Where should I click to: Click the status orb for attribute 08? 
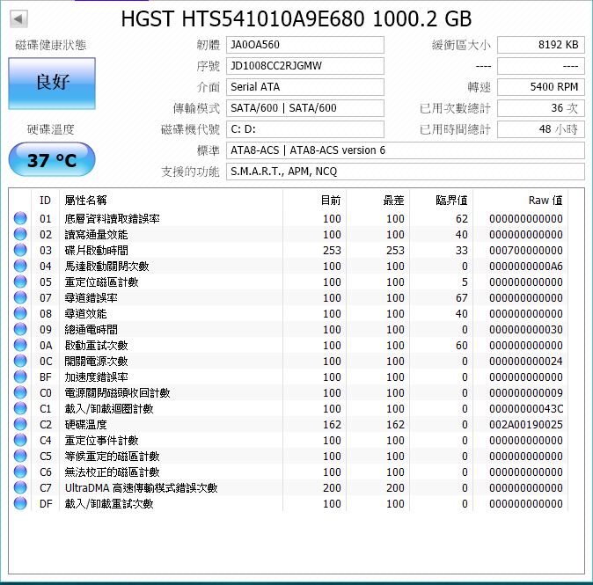(x=20, y=313)
